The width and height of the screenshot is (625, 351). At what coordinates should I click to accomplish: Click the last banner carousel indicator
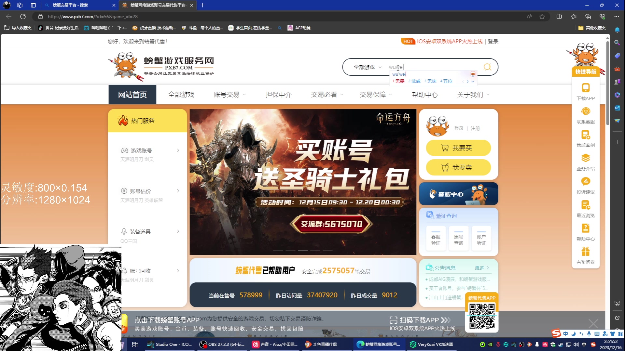pyautogui.click(x=327, y=251)
